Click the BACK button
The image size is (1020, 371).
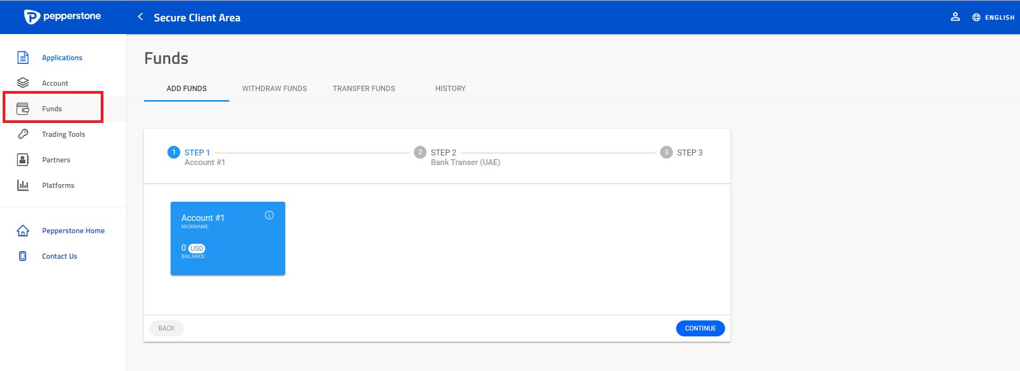pyautogui.click(x=166, y=328)
